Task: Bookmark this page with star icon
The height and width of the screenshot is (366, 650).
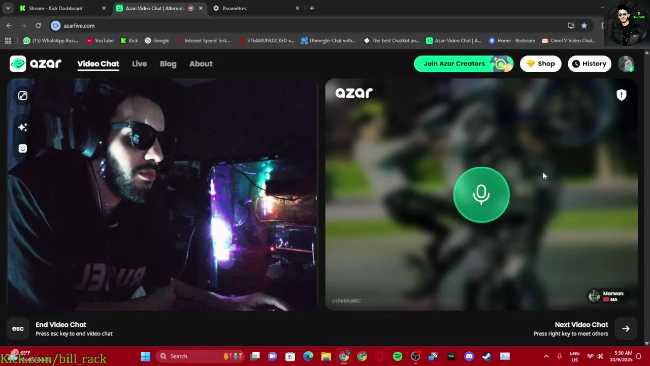Action: (584, 25)
